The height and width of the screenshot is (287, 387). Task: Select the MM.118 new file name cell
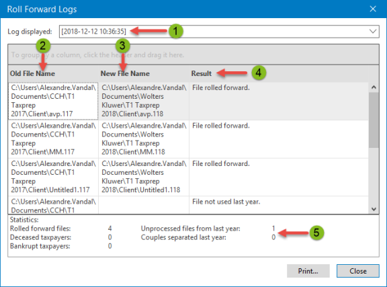pyautogui.click(x=144, y=139)
